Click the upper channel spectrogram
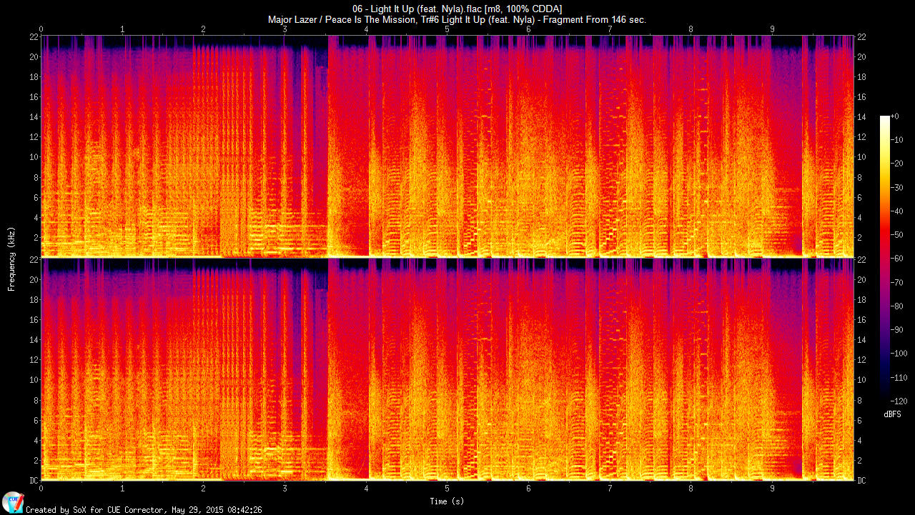The width and height of the screenshot is (915, 515). tap(447, 146)
